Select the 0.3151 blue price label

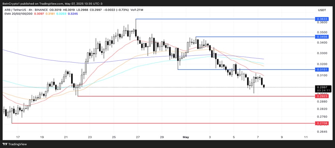[322, 70]
